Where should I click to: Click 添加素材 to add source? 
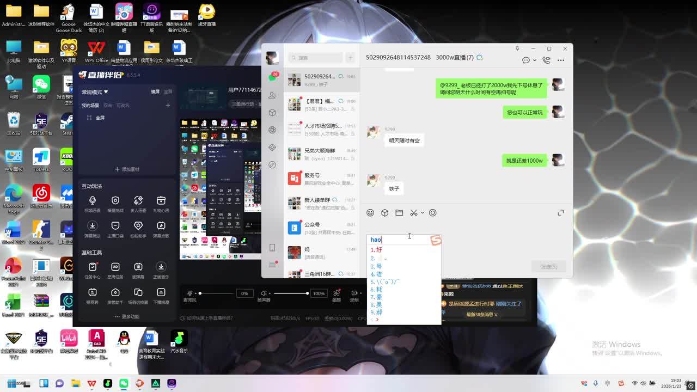[x=127, y=169]
